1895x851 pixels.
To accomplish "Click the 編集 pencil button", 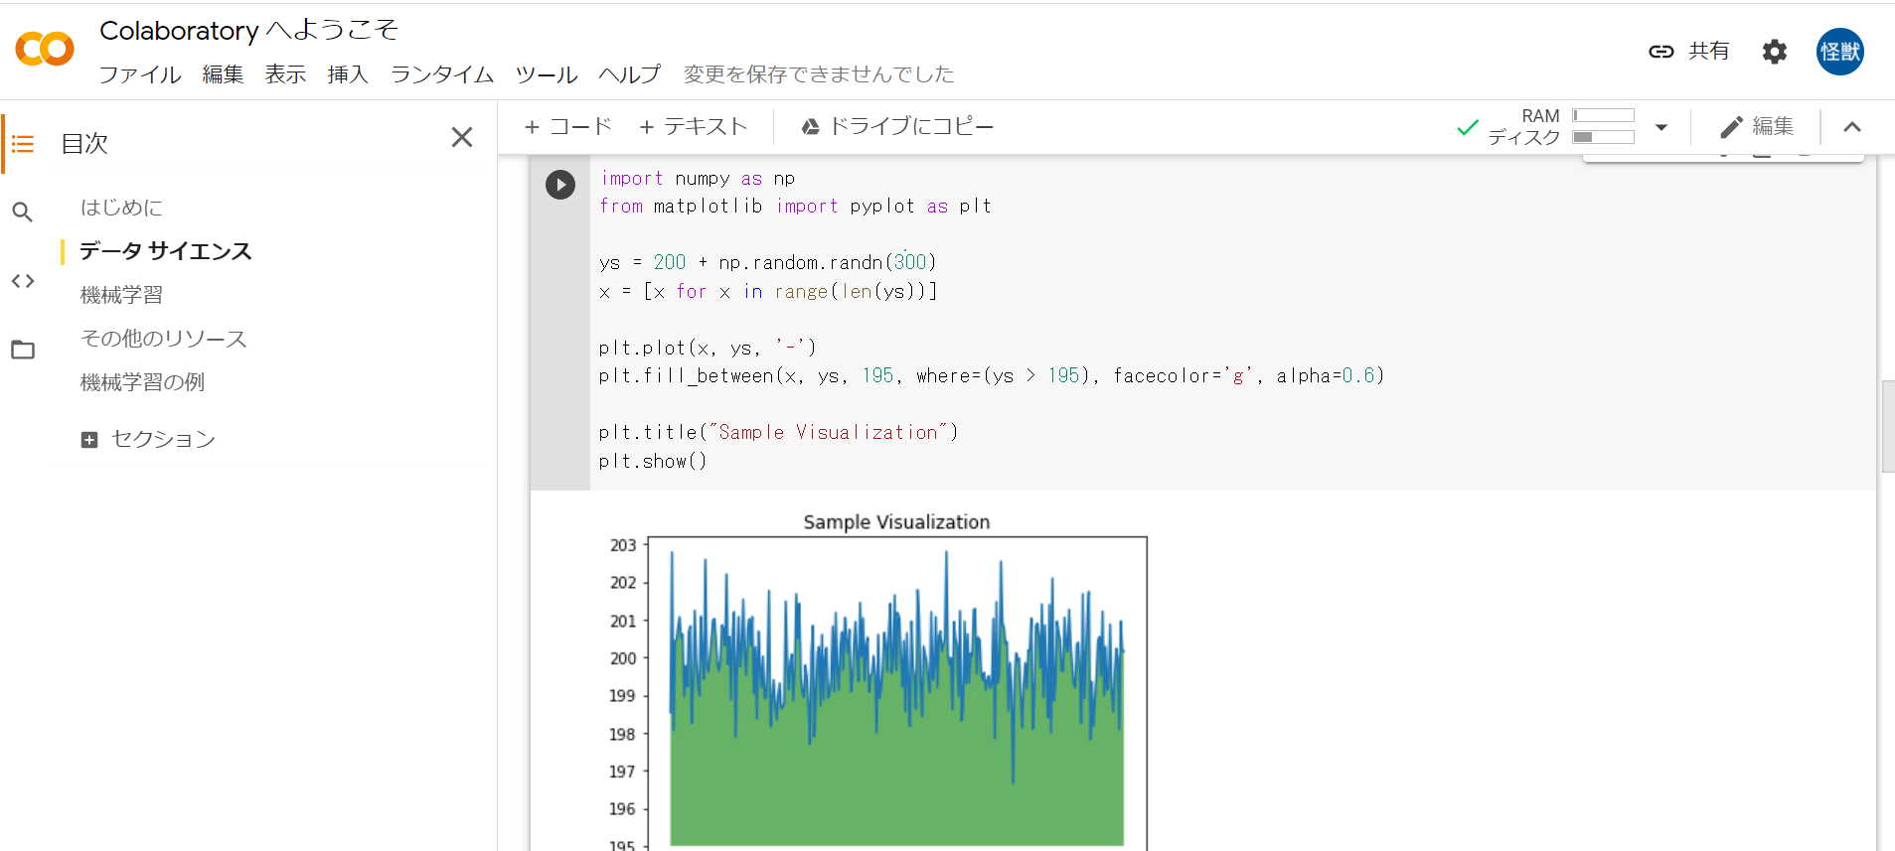I will [x=1757, y=126].
